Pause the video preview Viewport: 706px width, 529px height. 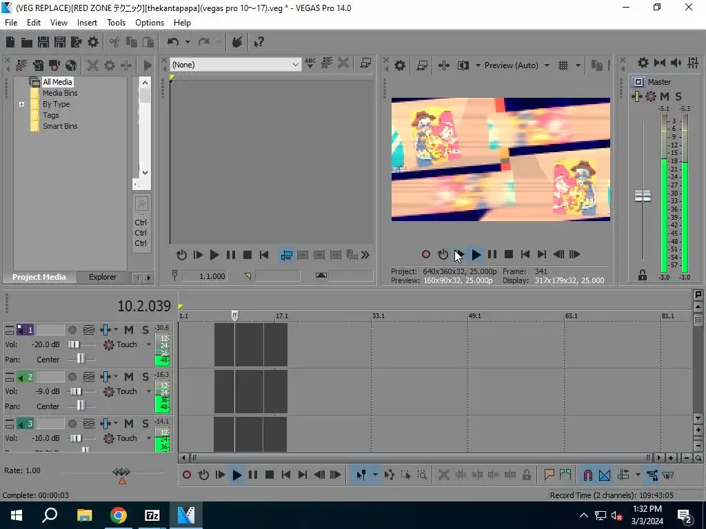[492, 255]
